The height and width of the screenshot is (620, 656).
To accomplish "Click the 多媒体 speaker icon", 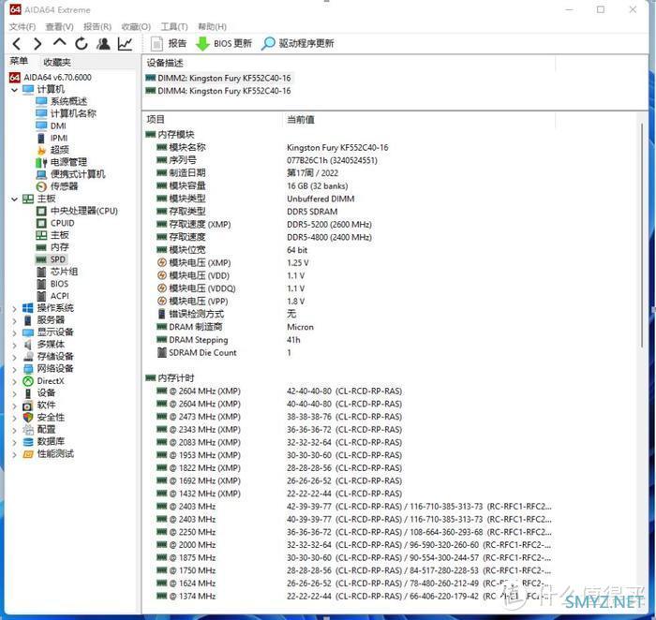I will tap(27, 345).
